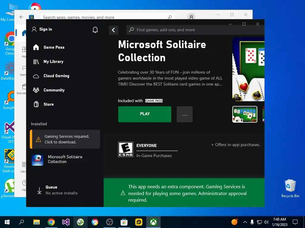
Task: Open the Windows Start menu
Action: (x=7, y=222)
